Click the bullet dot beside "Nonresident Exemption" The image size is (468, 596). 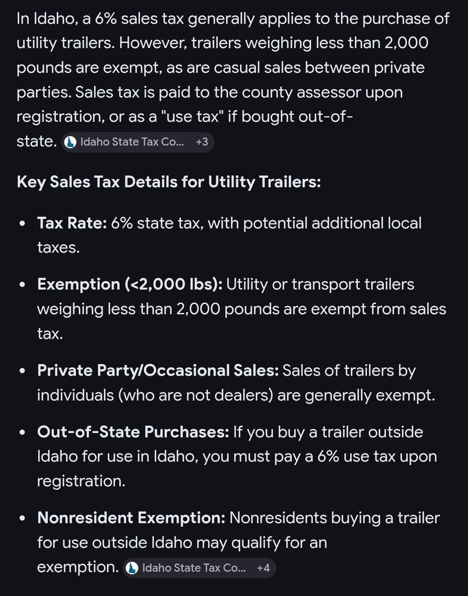(x=22, y=520)
